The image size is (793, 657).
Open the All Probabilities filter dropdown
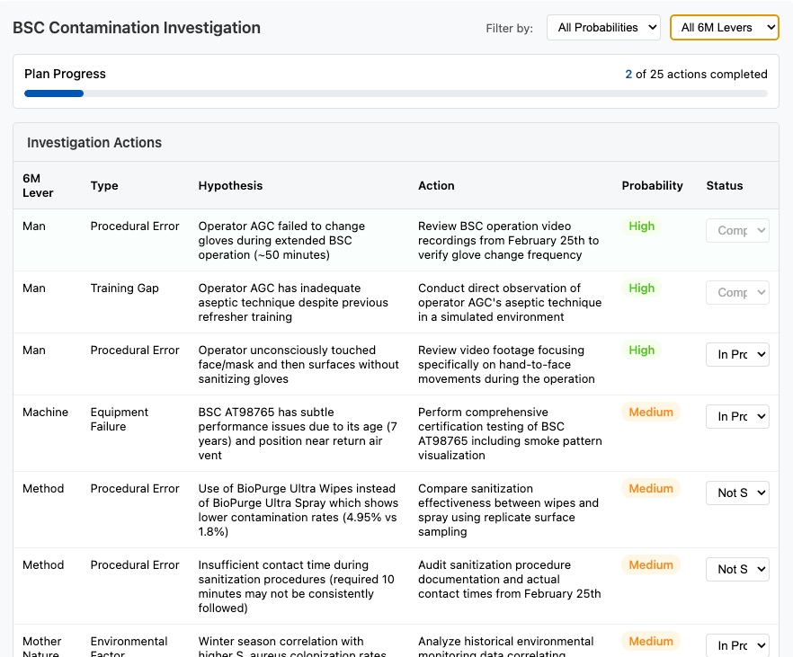click(x=603, y=28)
